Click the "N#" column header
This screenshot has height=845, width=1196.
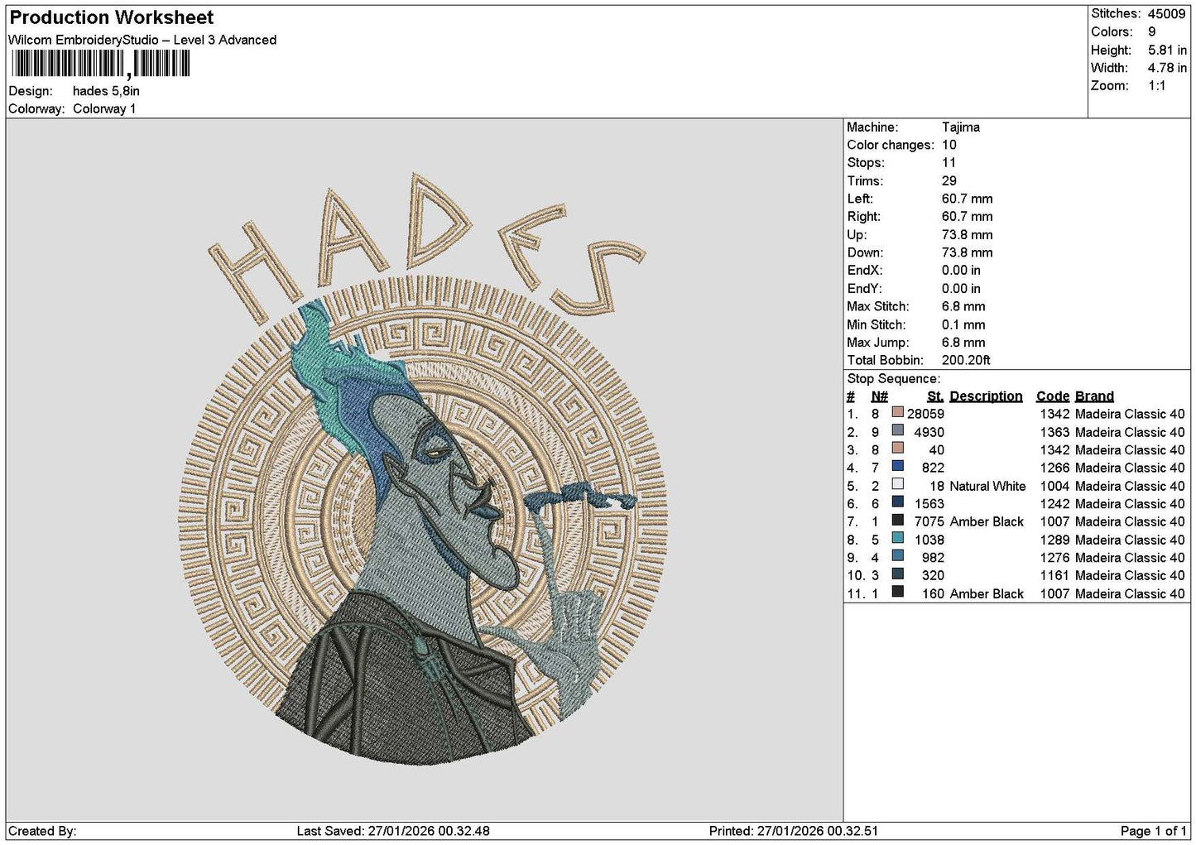point(879,396)
